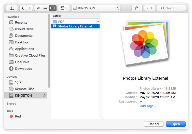Click the Add Tags link
Viewport: 192px width, 134px height.
pyautogui.click(x=148, y=106)
